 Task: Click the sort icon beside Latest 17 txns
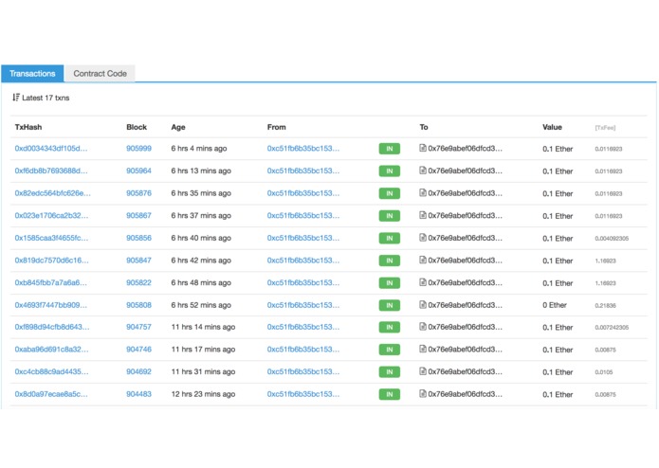pos(16,98)
